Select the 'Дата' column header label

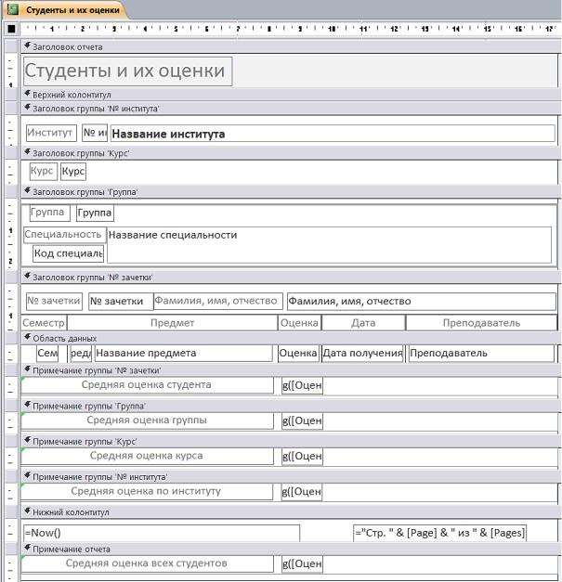(x=363, y=323)
